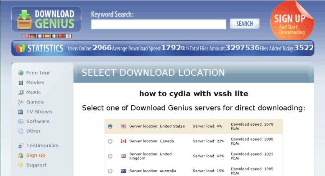Image resolution: width=325 pixels, height=176 pixels.
Task: Click the Free tour globe icon
Action: pos(21,73)
